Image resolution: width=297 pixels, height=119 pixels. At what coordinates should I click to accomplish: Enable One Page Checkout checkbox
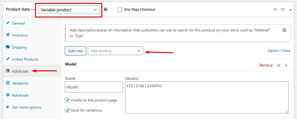coord(120,10)
